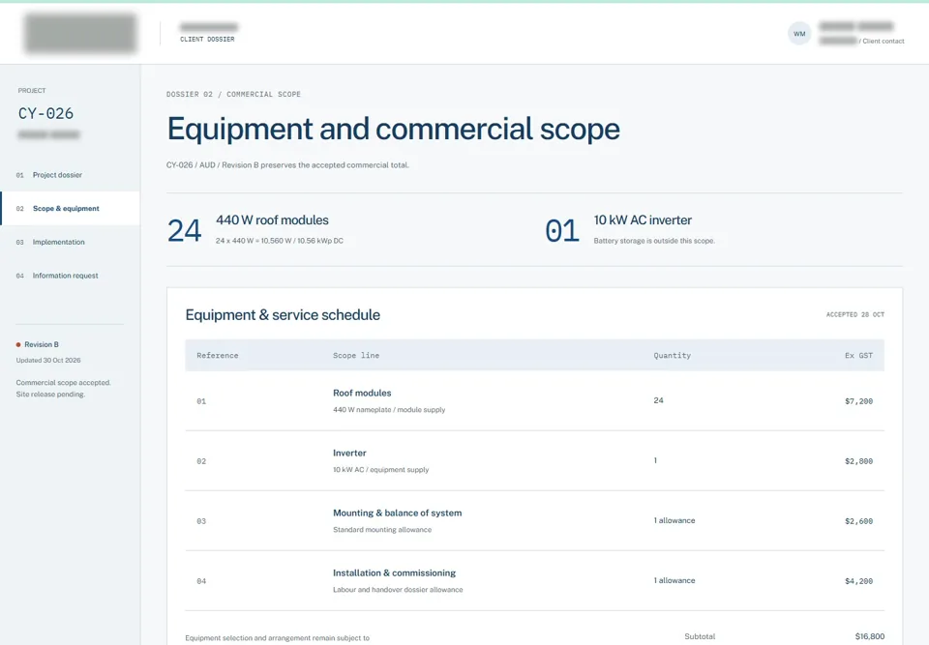Click the CLIENT DOSSIER label
Image resolution: width=929 pixels, height=645 pixels.
(207, 39)
